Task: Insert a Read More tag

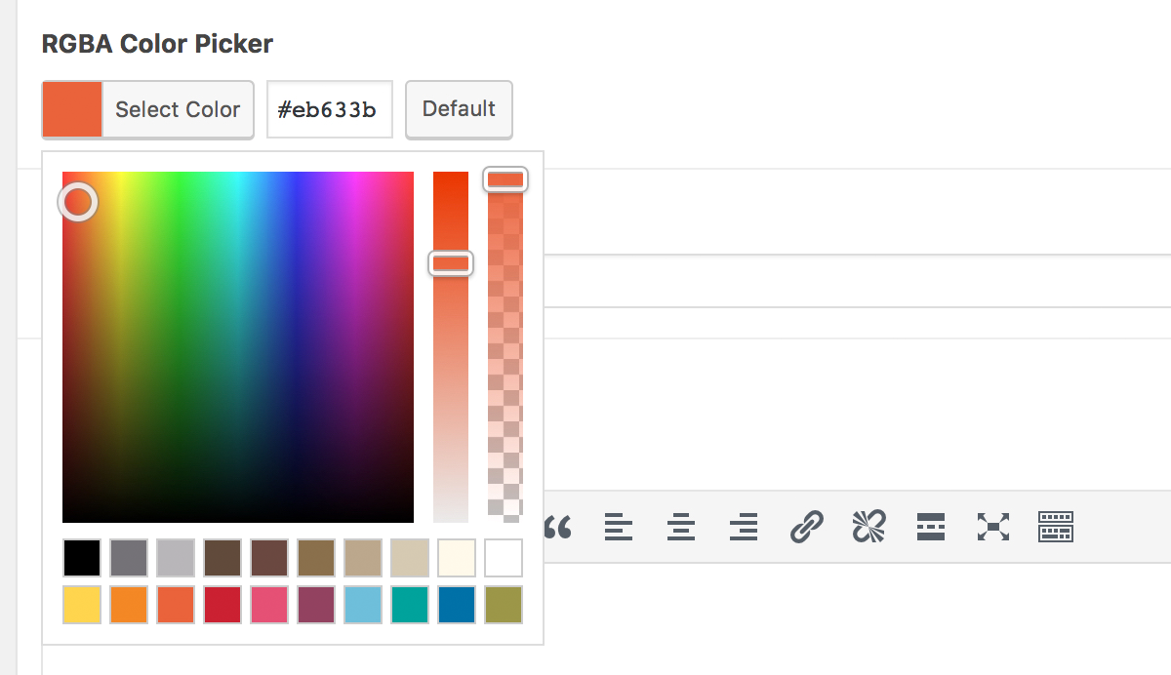Action: (x=931, y=528)
